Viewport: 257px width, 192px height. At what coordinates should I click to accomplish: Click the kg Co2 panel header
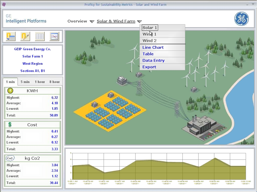(x=32, y=158)
